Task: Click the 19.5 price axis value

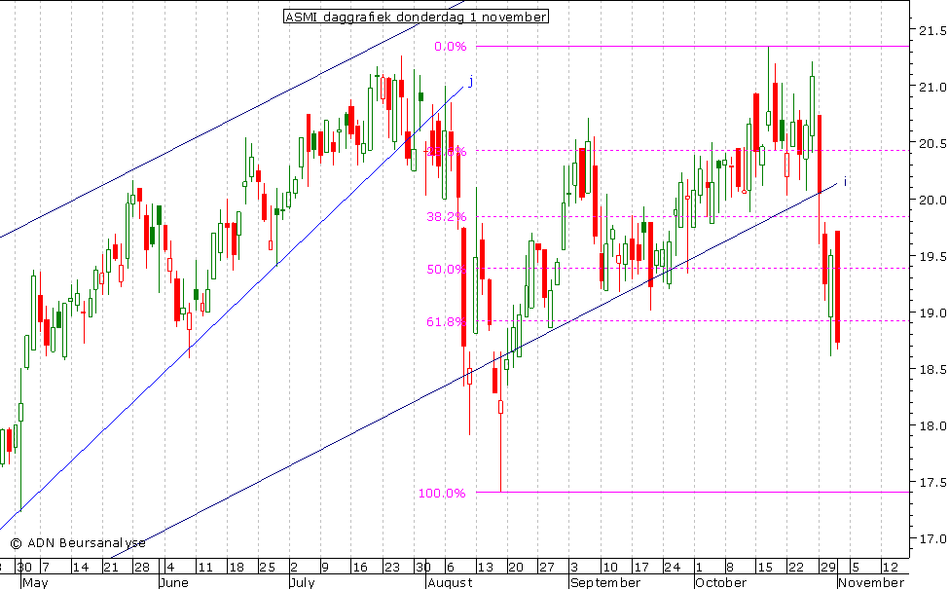Action: point(932,257)
